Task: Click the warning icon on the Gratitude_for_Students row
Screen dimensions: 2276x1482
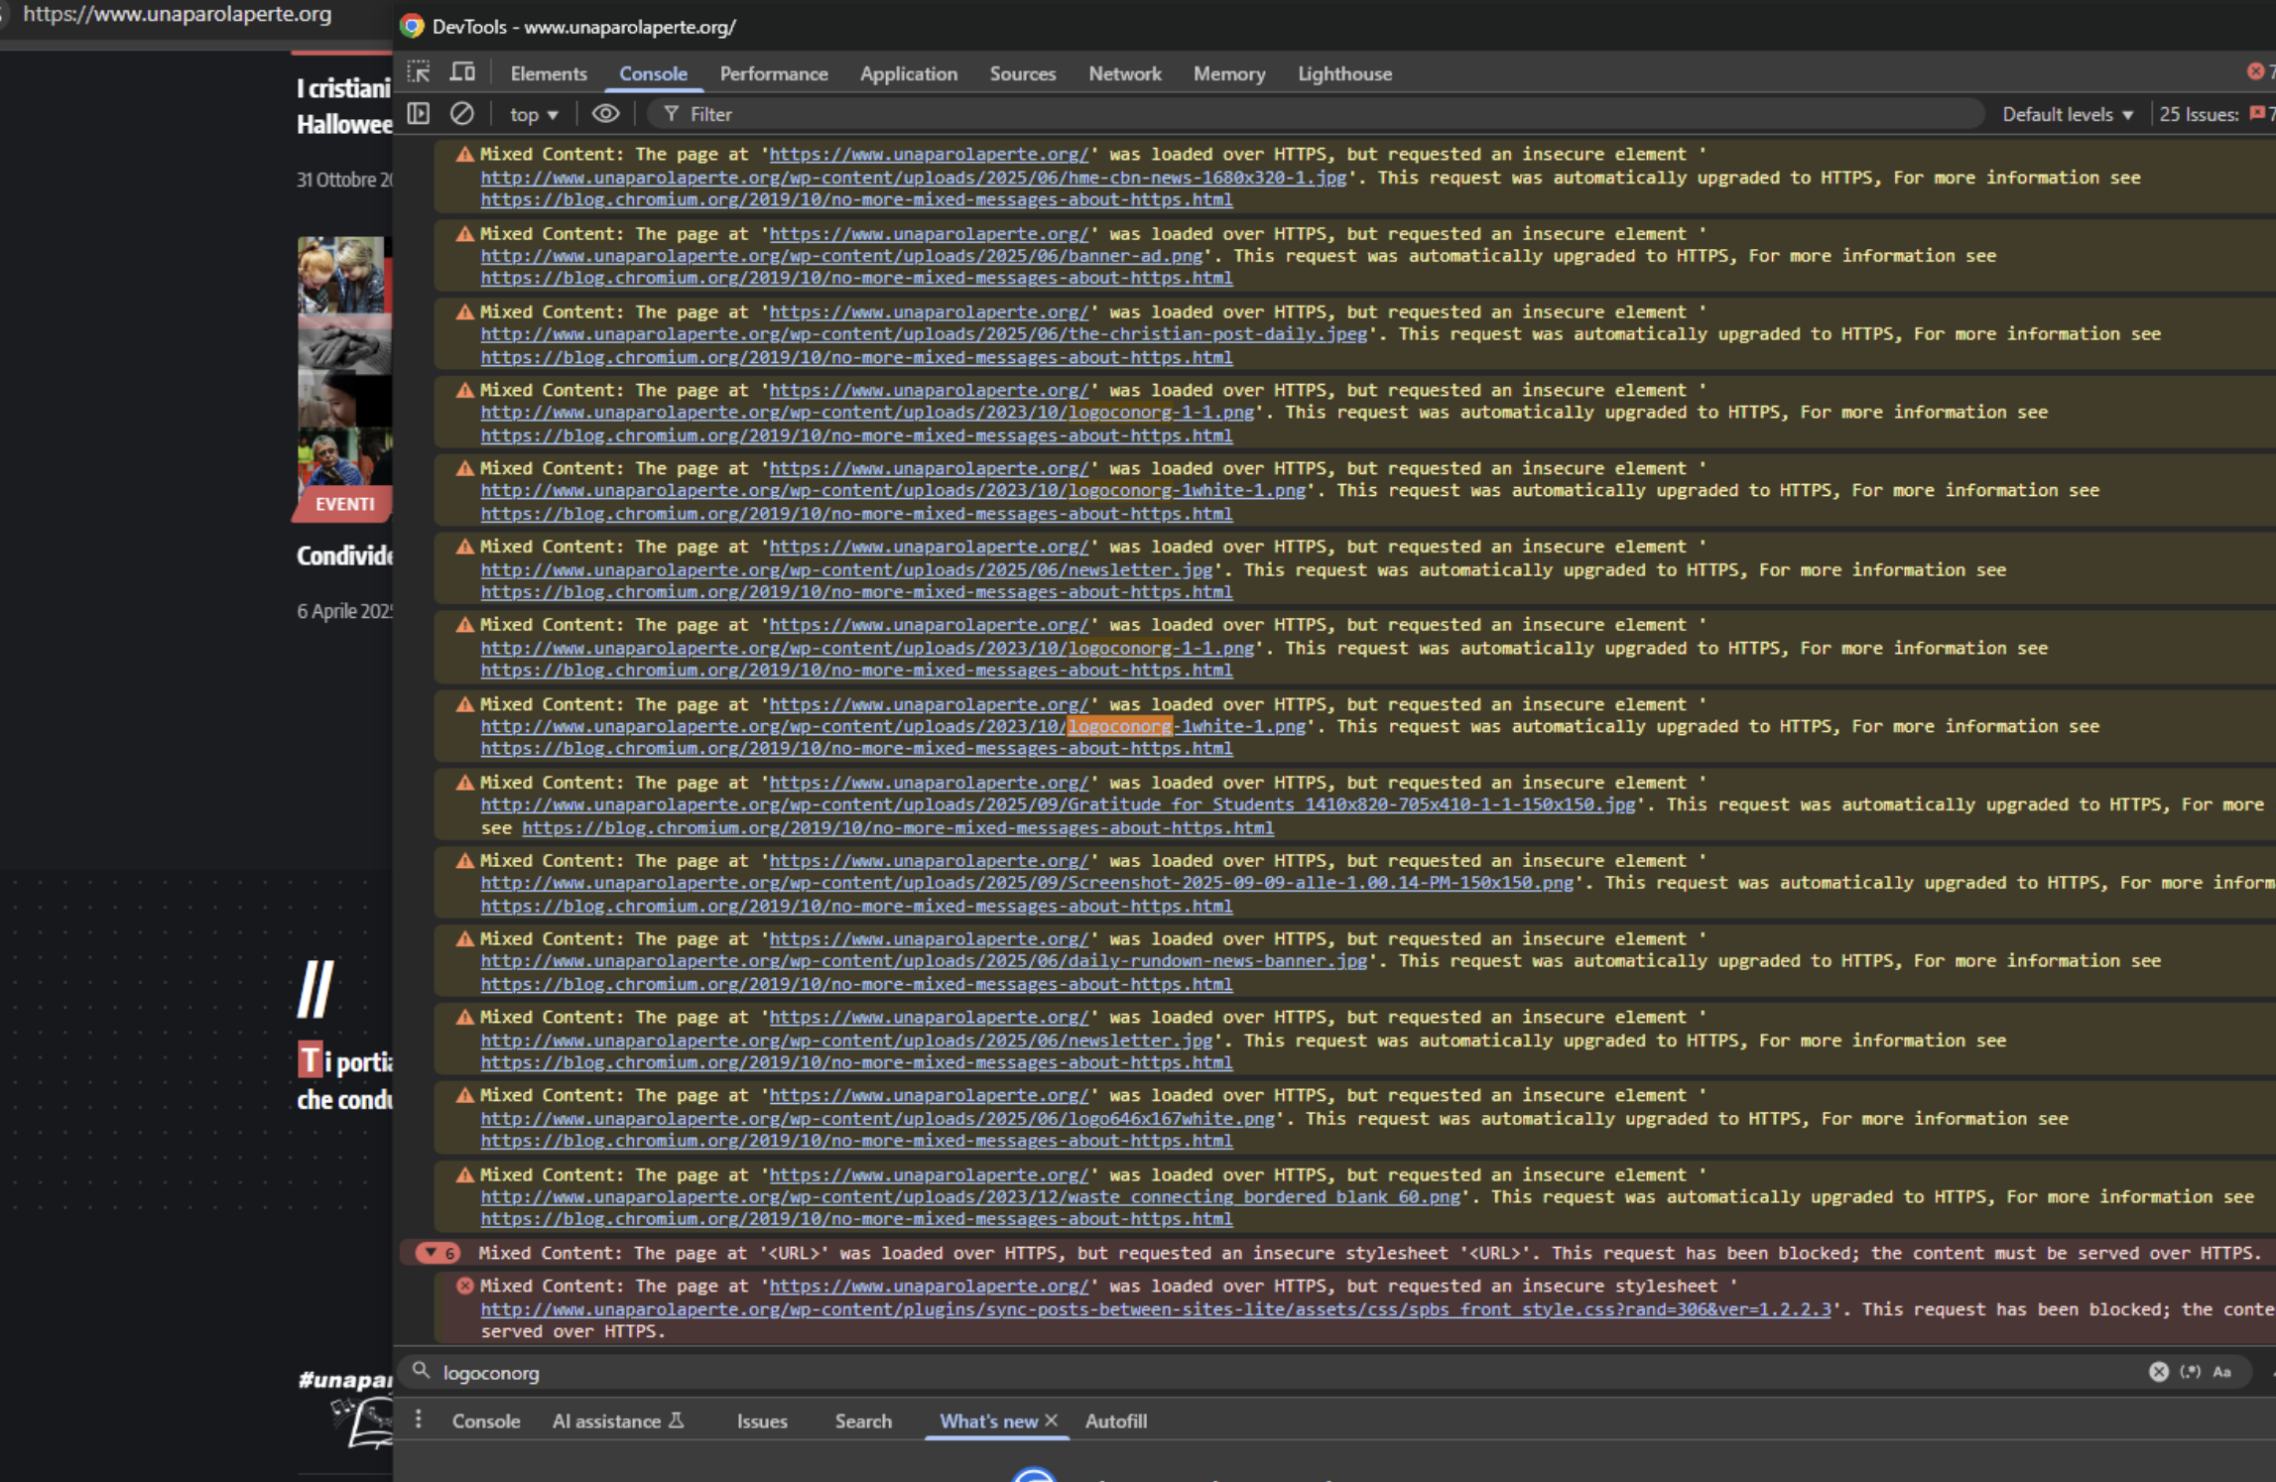Action: tap(464, 783)
